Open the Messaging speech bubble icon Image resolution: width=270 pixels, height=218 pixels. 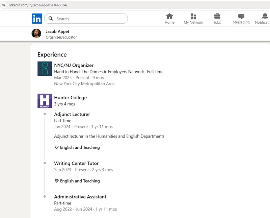click(241, 16)
